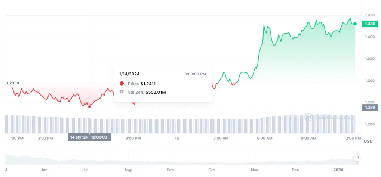Click the 2024 label in range navigator
This screenshot has height=177, width=381.
[338, 170]
